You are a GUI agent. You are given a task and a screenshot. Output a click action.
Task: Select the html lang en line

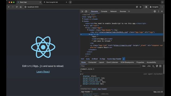[89, 17]
